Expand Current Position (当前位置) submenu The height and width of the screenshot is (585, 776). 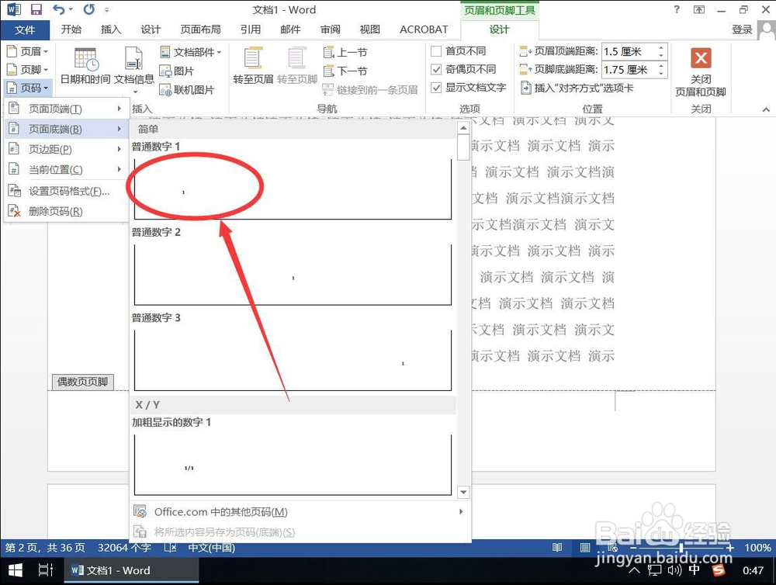click(x=66, y=170)
